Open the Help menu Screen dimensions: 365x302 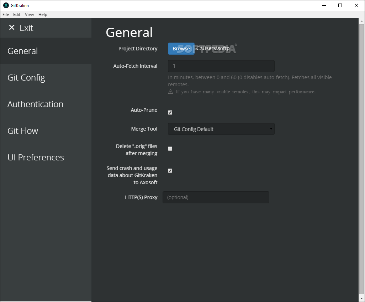pyautogui.click(x=43, y=15)
